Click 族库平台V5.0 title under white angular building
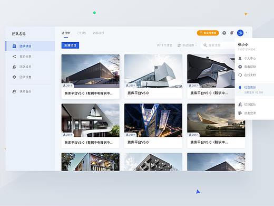Image resolution: width=274 pixels, height=206 pixels. coord(138,93)
